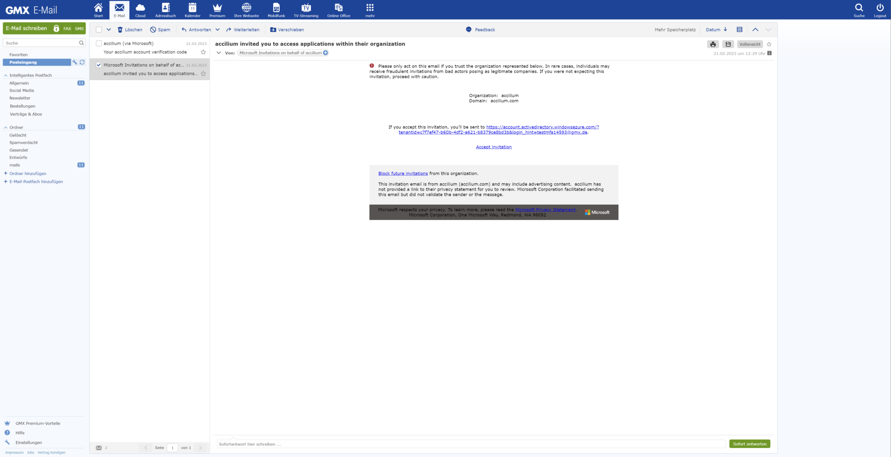The width and height of the screenshot is (891, 457).
Task: Switch the message list view layout icon
Action: (x=740, y=30)
